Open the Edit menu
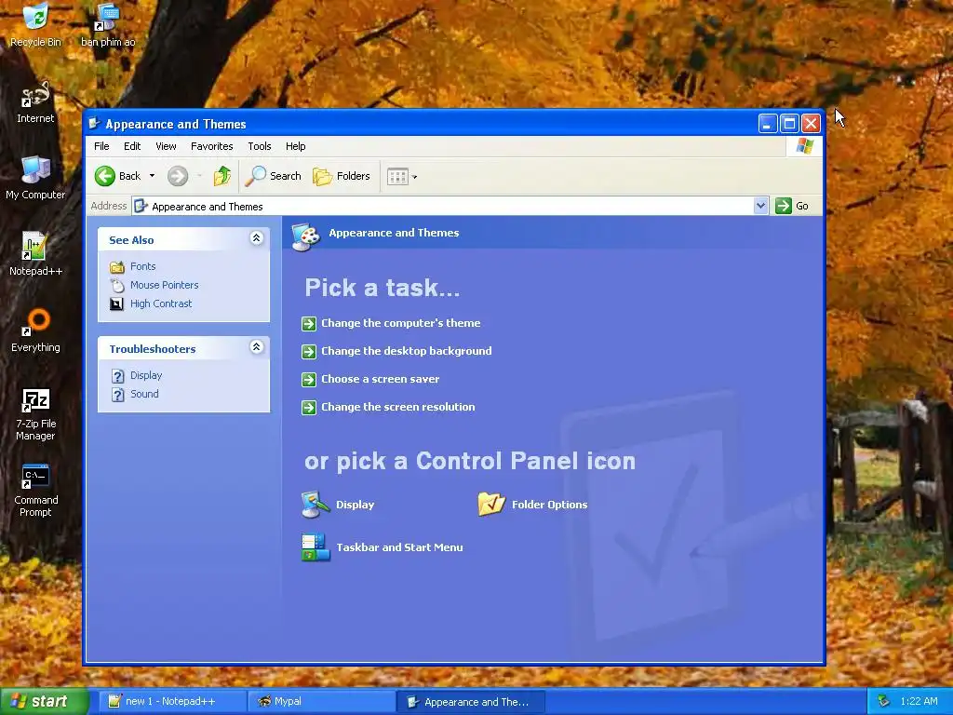 [x=132, y=146]
